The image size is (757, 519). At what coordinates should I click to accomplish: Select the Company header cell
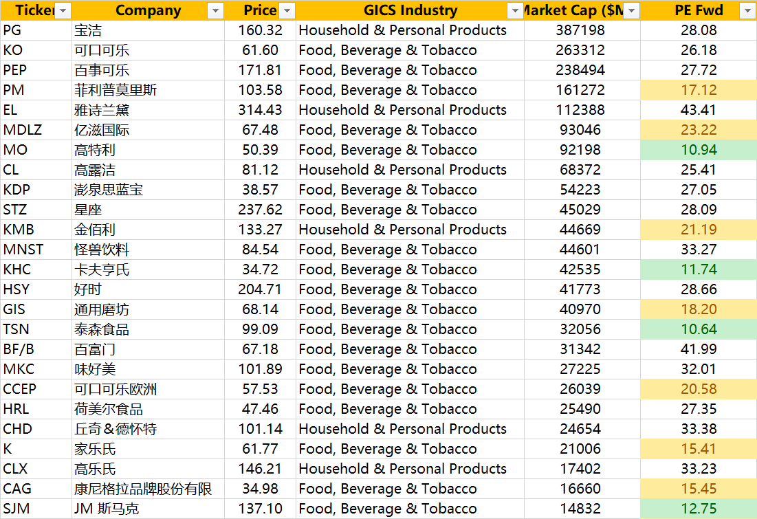(149, 10)
